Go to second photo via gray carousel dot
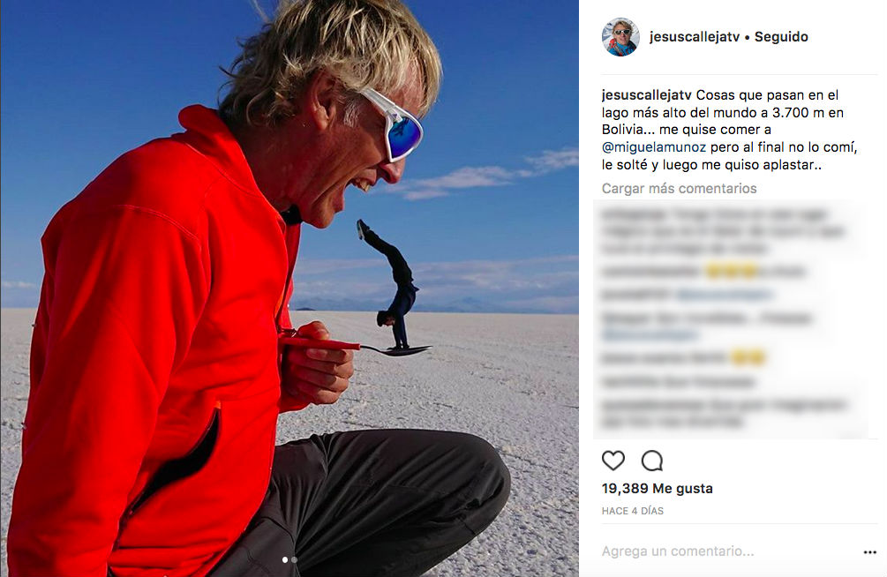 click(294, 560)
